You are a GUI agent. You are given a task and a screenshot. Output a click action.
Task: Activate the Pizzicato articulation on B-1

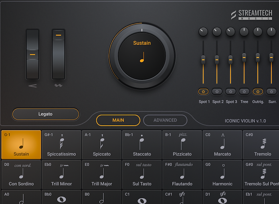[x=182, y=145]
